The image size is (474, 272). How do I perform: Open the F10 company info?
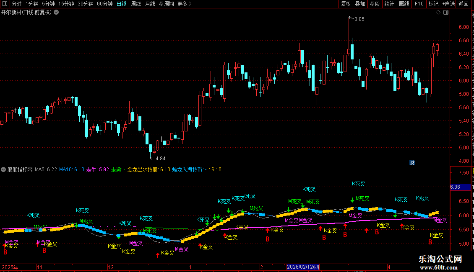click(x=419, y=4)
